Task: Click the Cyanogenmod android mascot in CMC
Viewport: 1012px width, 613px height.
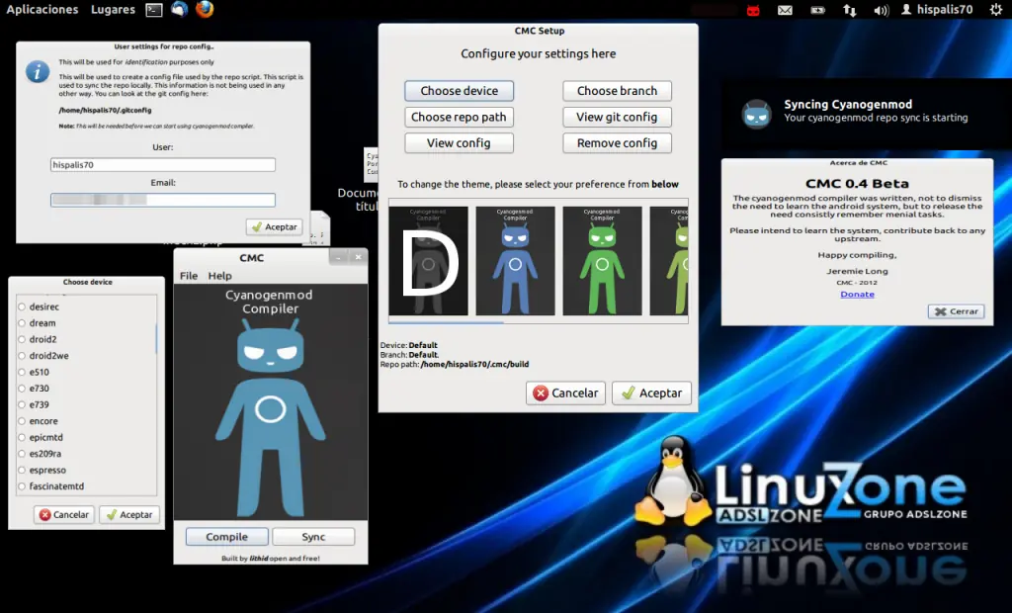Action: (x=271, y=418)
